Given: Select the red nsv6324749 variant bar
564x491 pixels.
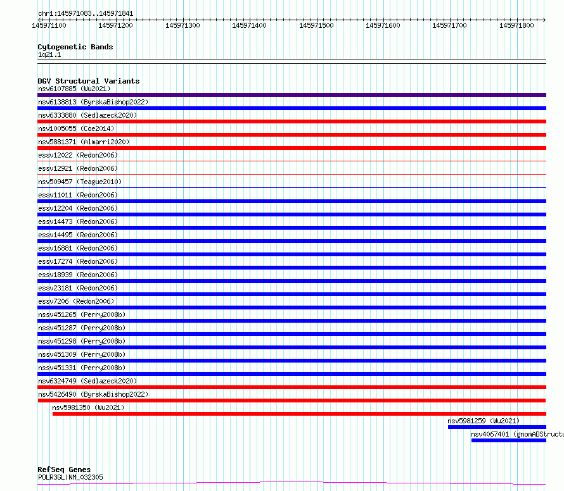Looking at the screenshot, I should (292, 387).
